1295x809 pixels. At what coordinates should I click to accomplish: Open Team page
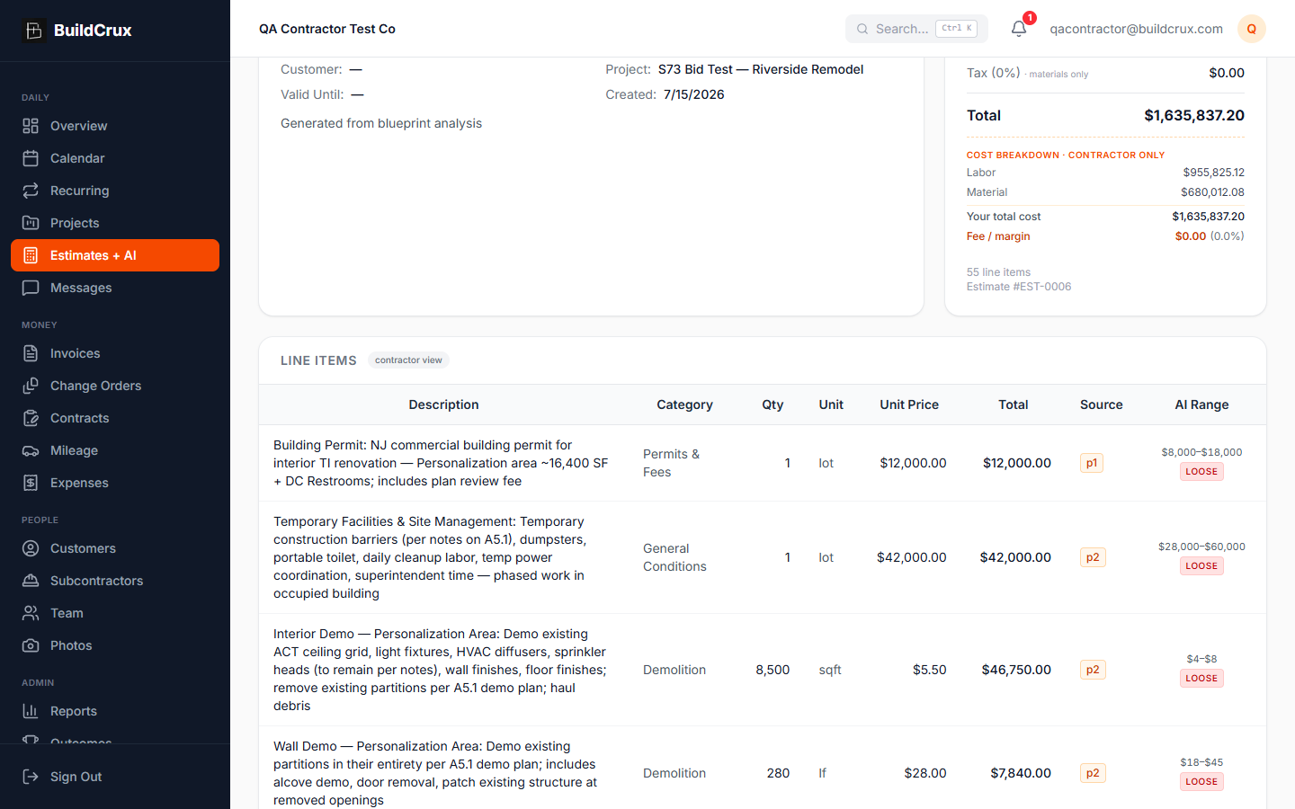pos(115,613)
